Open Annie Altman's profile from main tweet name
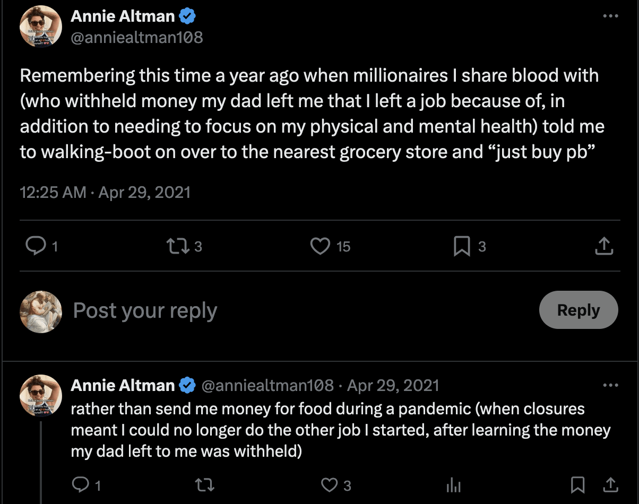Image resolution: width=639 pixels, height=504 pixels. pyautogui.click(x=123, y=16)
